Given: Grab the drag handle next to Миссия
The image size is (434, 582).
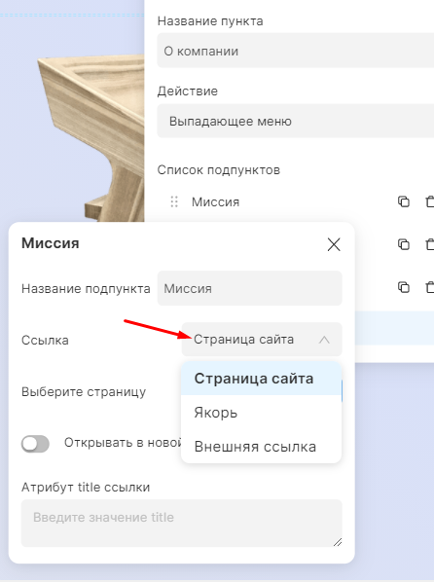Looking at the screenshot, I should click(174, 201).
